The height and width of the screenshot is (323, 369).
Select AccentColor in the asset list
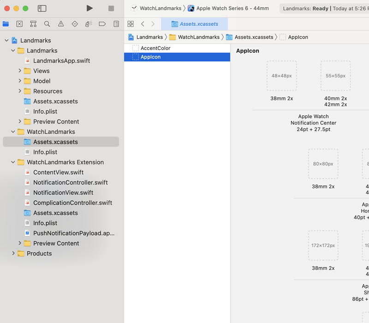177,48
